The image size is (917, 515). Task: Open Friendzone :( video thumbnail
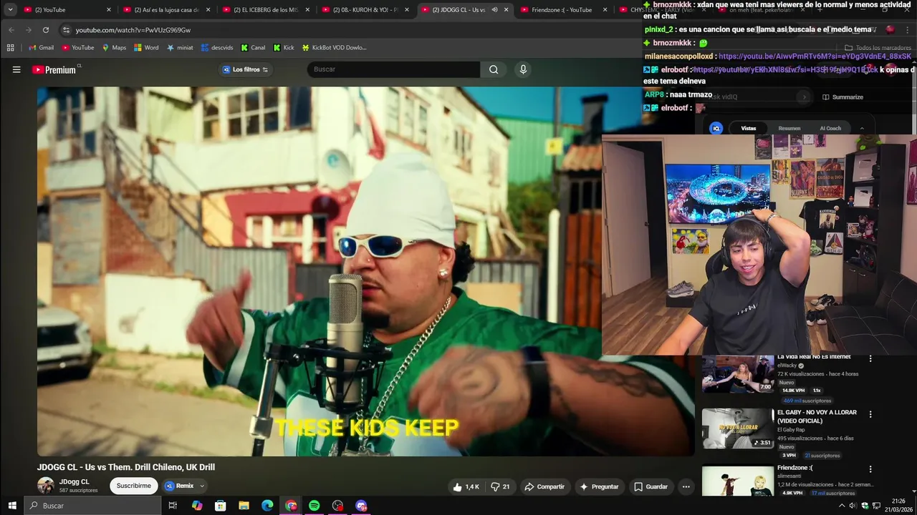pos(737,481)
